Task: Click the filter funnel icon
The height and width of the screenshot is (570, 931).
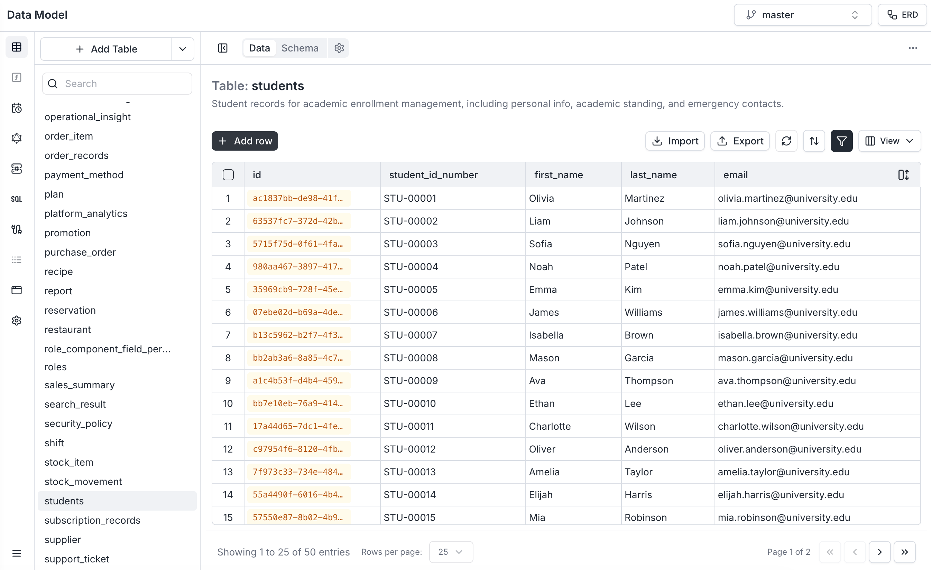Action: pos(841,141)
